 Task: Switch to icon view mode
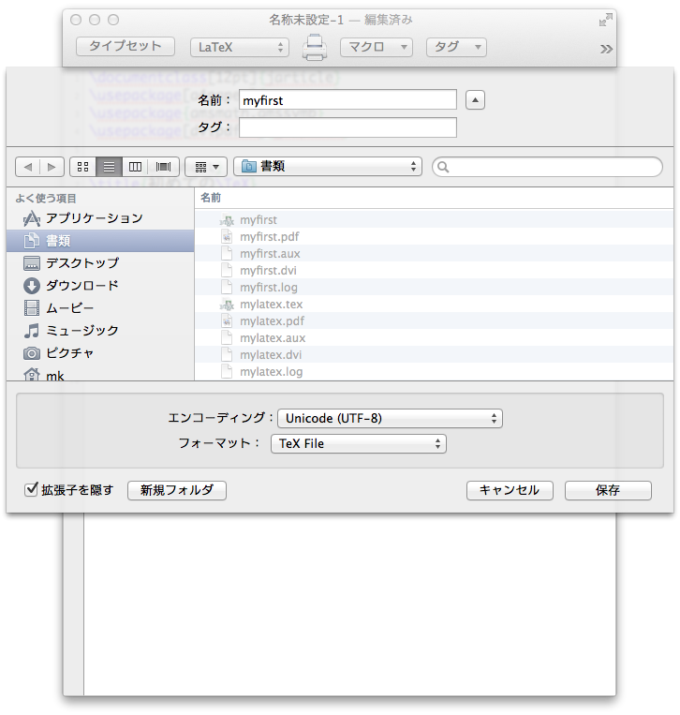point(82,167)
